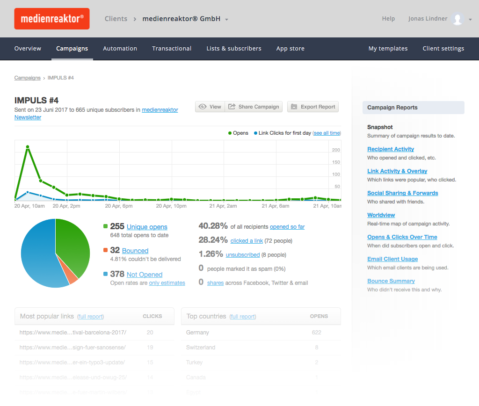The image size is (479, 406).
Task: Click the Campaigns breadcrumb link
Action: (x=28, y=78)
